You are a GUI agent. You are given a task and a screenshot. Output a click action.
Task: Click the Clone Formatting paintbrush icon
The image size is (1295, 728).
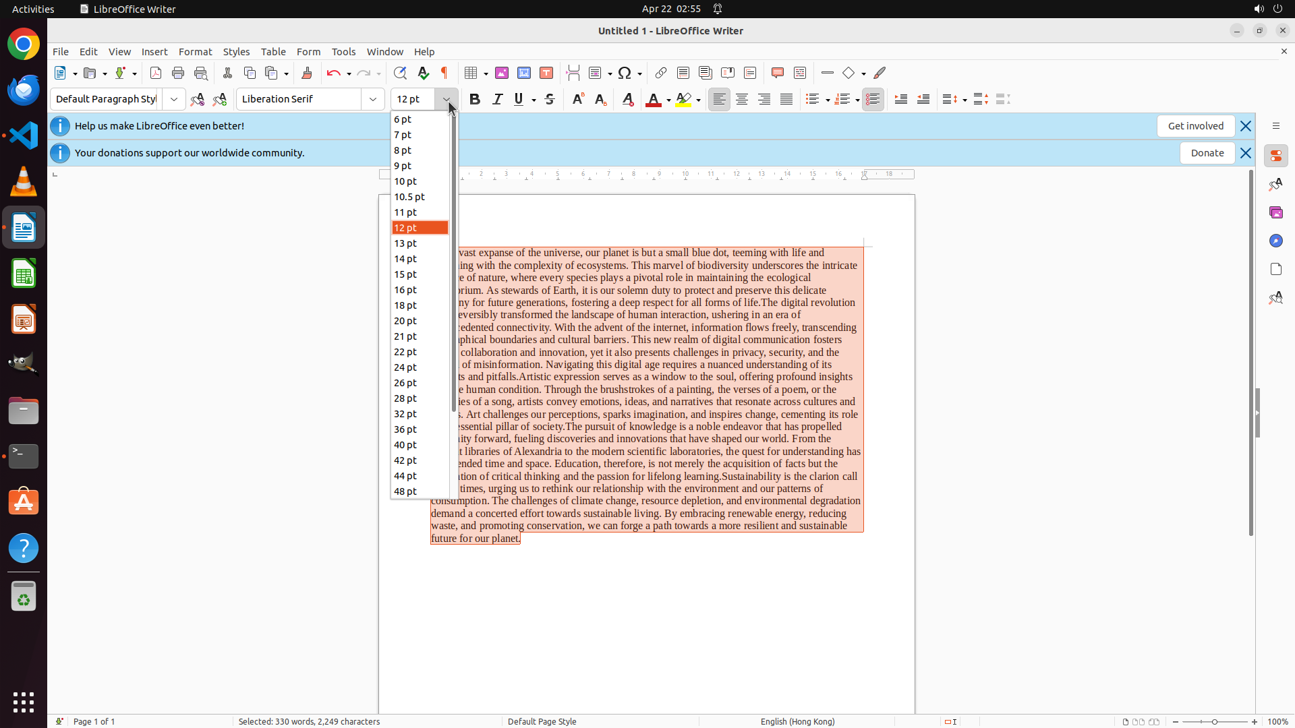coord(307,73)
